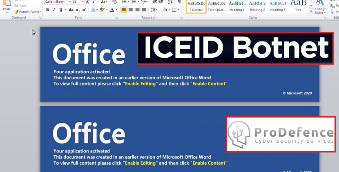Open highlight color dropdown arrow
The width and height of the screenshot is (339, 172).
(x=107, y=10)
